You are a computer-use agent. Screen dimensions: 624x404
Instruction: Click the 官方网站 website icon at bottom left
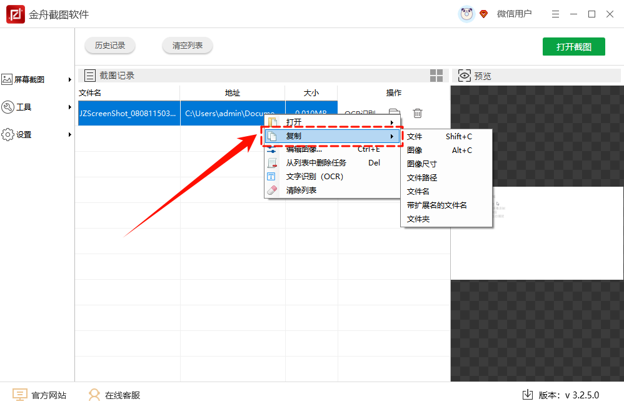(19, 395)
